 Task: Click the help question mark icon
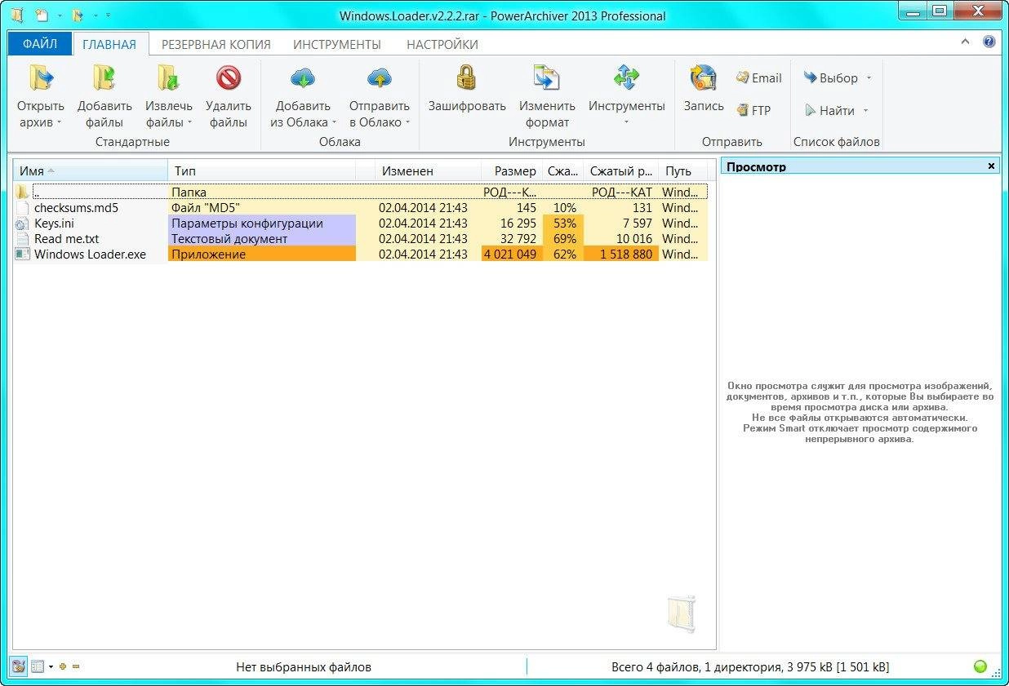(989, 42)
